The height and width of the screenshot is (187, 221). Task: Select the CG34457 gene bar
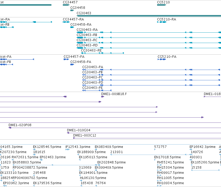pos(66,5)
